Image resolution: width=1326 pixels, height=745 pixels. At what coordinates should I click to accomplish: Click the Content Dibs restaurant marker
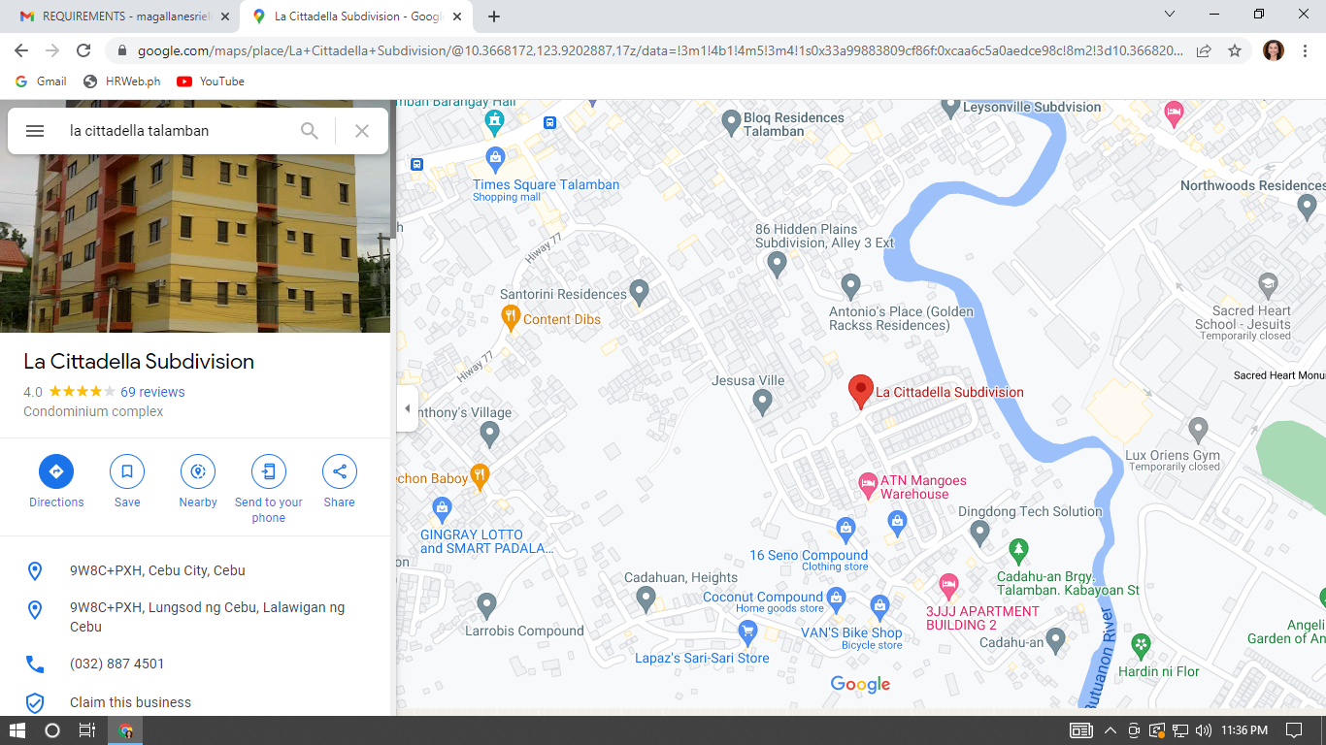[x=511, y=316]
